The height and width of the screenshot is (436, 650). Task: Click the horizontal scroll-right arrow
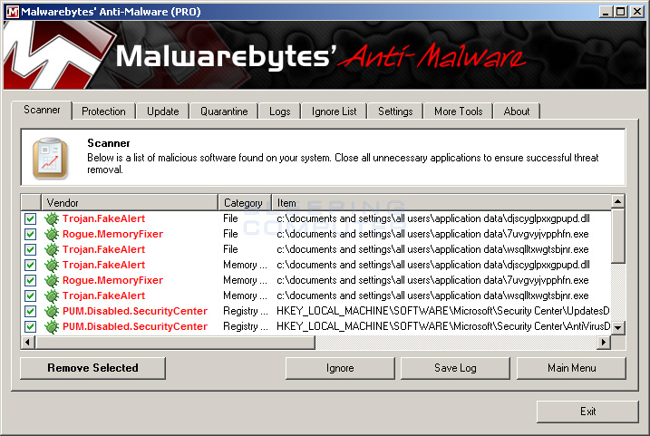click(x=604, y=343)
